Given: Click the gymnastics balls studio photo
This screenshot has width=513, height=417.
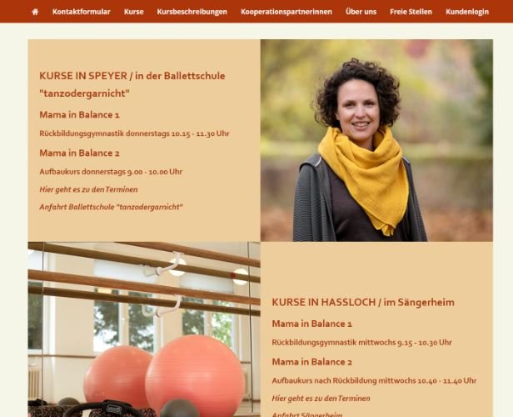Looking at the screenshot, I should pos(144,329).
